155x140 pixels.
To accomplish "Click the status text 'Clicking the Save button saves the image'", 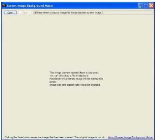I will point(27,137).
